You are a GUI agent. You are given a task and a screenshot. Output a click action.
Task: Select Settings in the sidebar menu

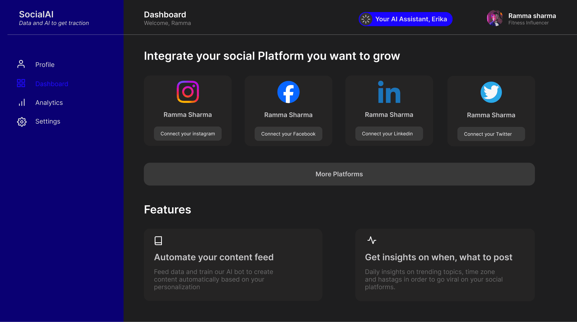[x=48, y=122]
